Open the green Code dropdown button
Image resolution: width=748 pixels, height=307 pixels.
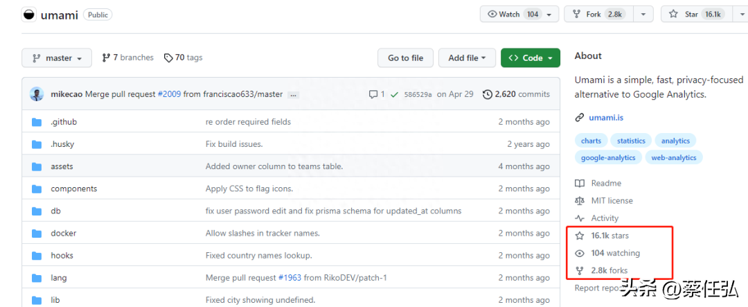[x=531, y=58]
